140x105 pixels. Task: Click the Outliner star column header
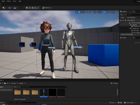(123, 20)
